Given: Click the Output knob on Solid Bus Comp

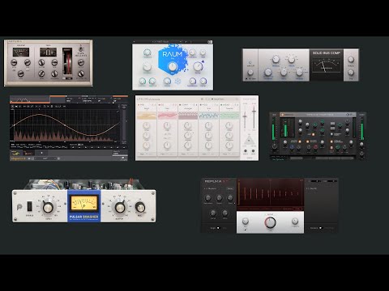Looking at the screenshot, I should pyautogui.click(x=351, y=59).
